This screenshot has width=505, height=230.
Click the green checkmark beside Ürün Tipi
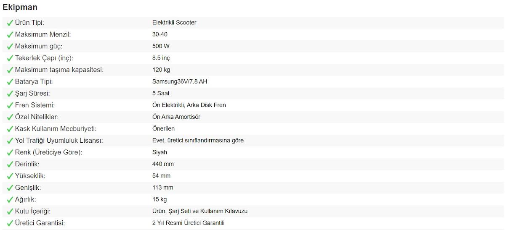[10, 23]
